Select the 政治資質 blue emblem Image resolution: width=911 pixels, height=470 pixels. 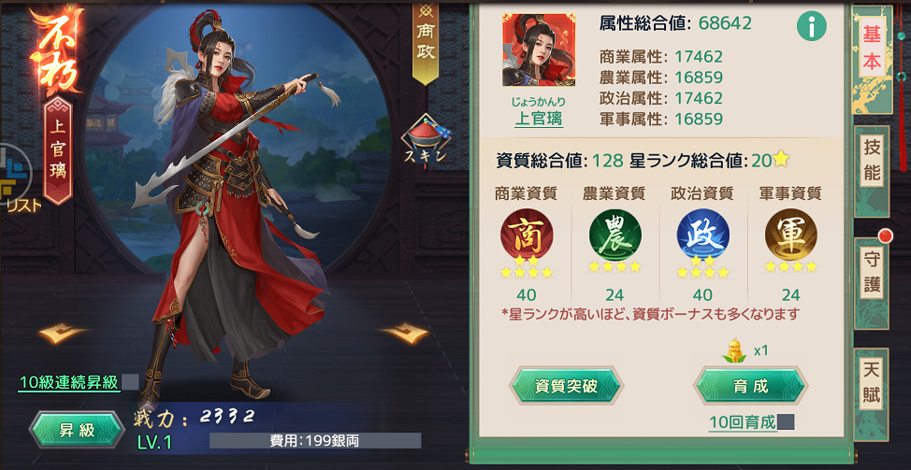[703, 234]
